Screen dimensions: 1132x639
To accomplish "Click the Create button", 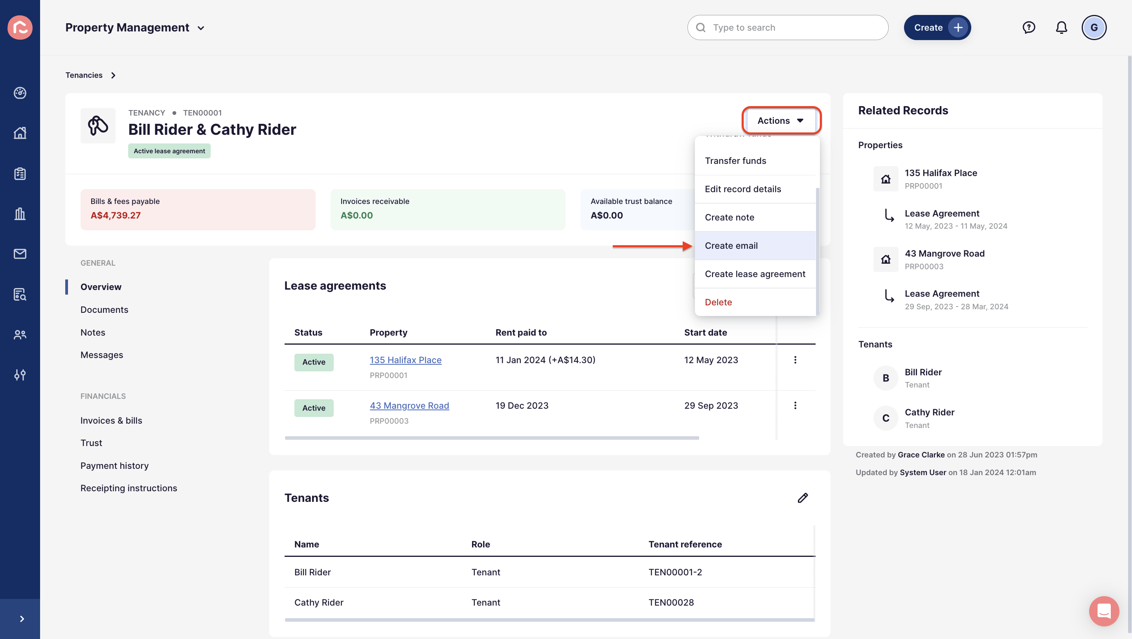I will coord(937,27).
